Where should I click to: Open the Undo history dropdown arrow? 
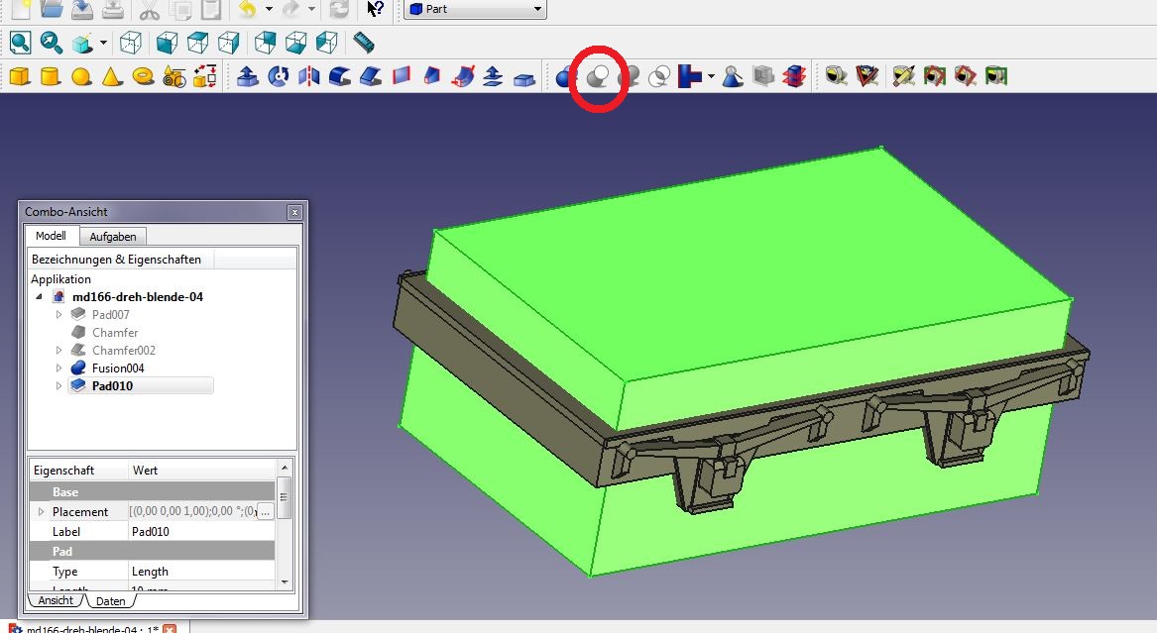pyautogui.click(x=269, y=9)
